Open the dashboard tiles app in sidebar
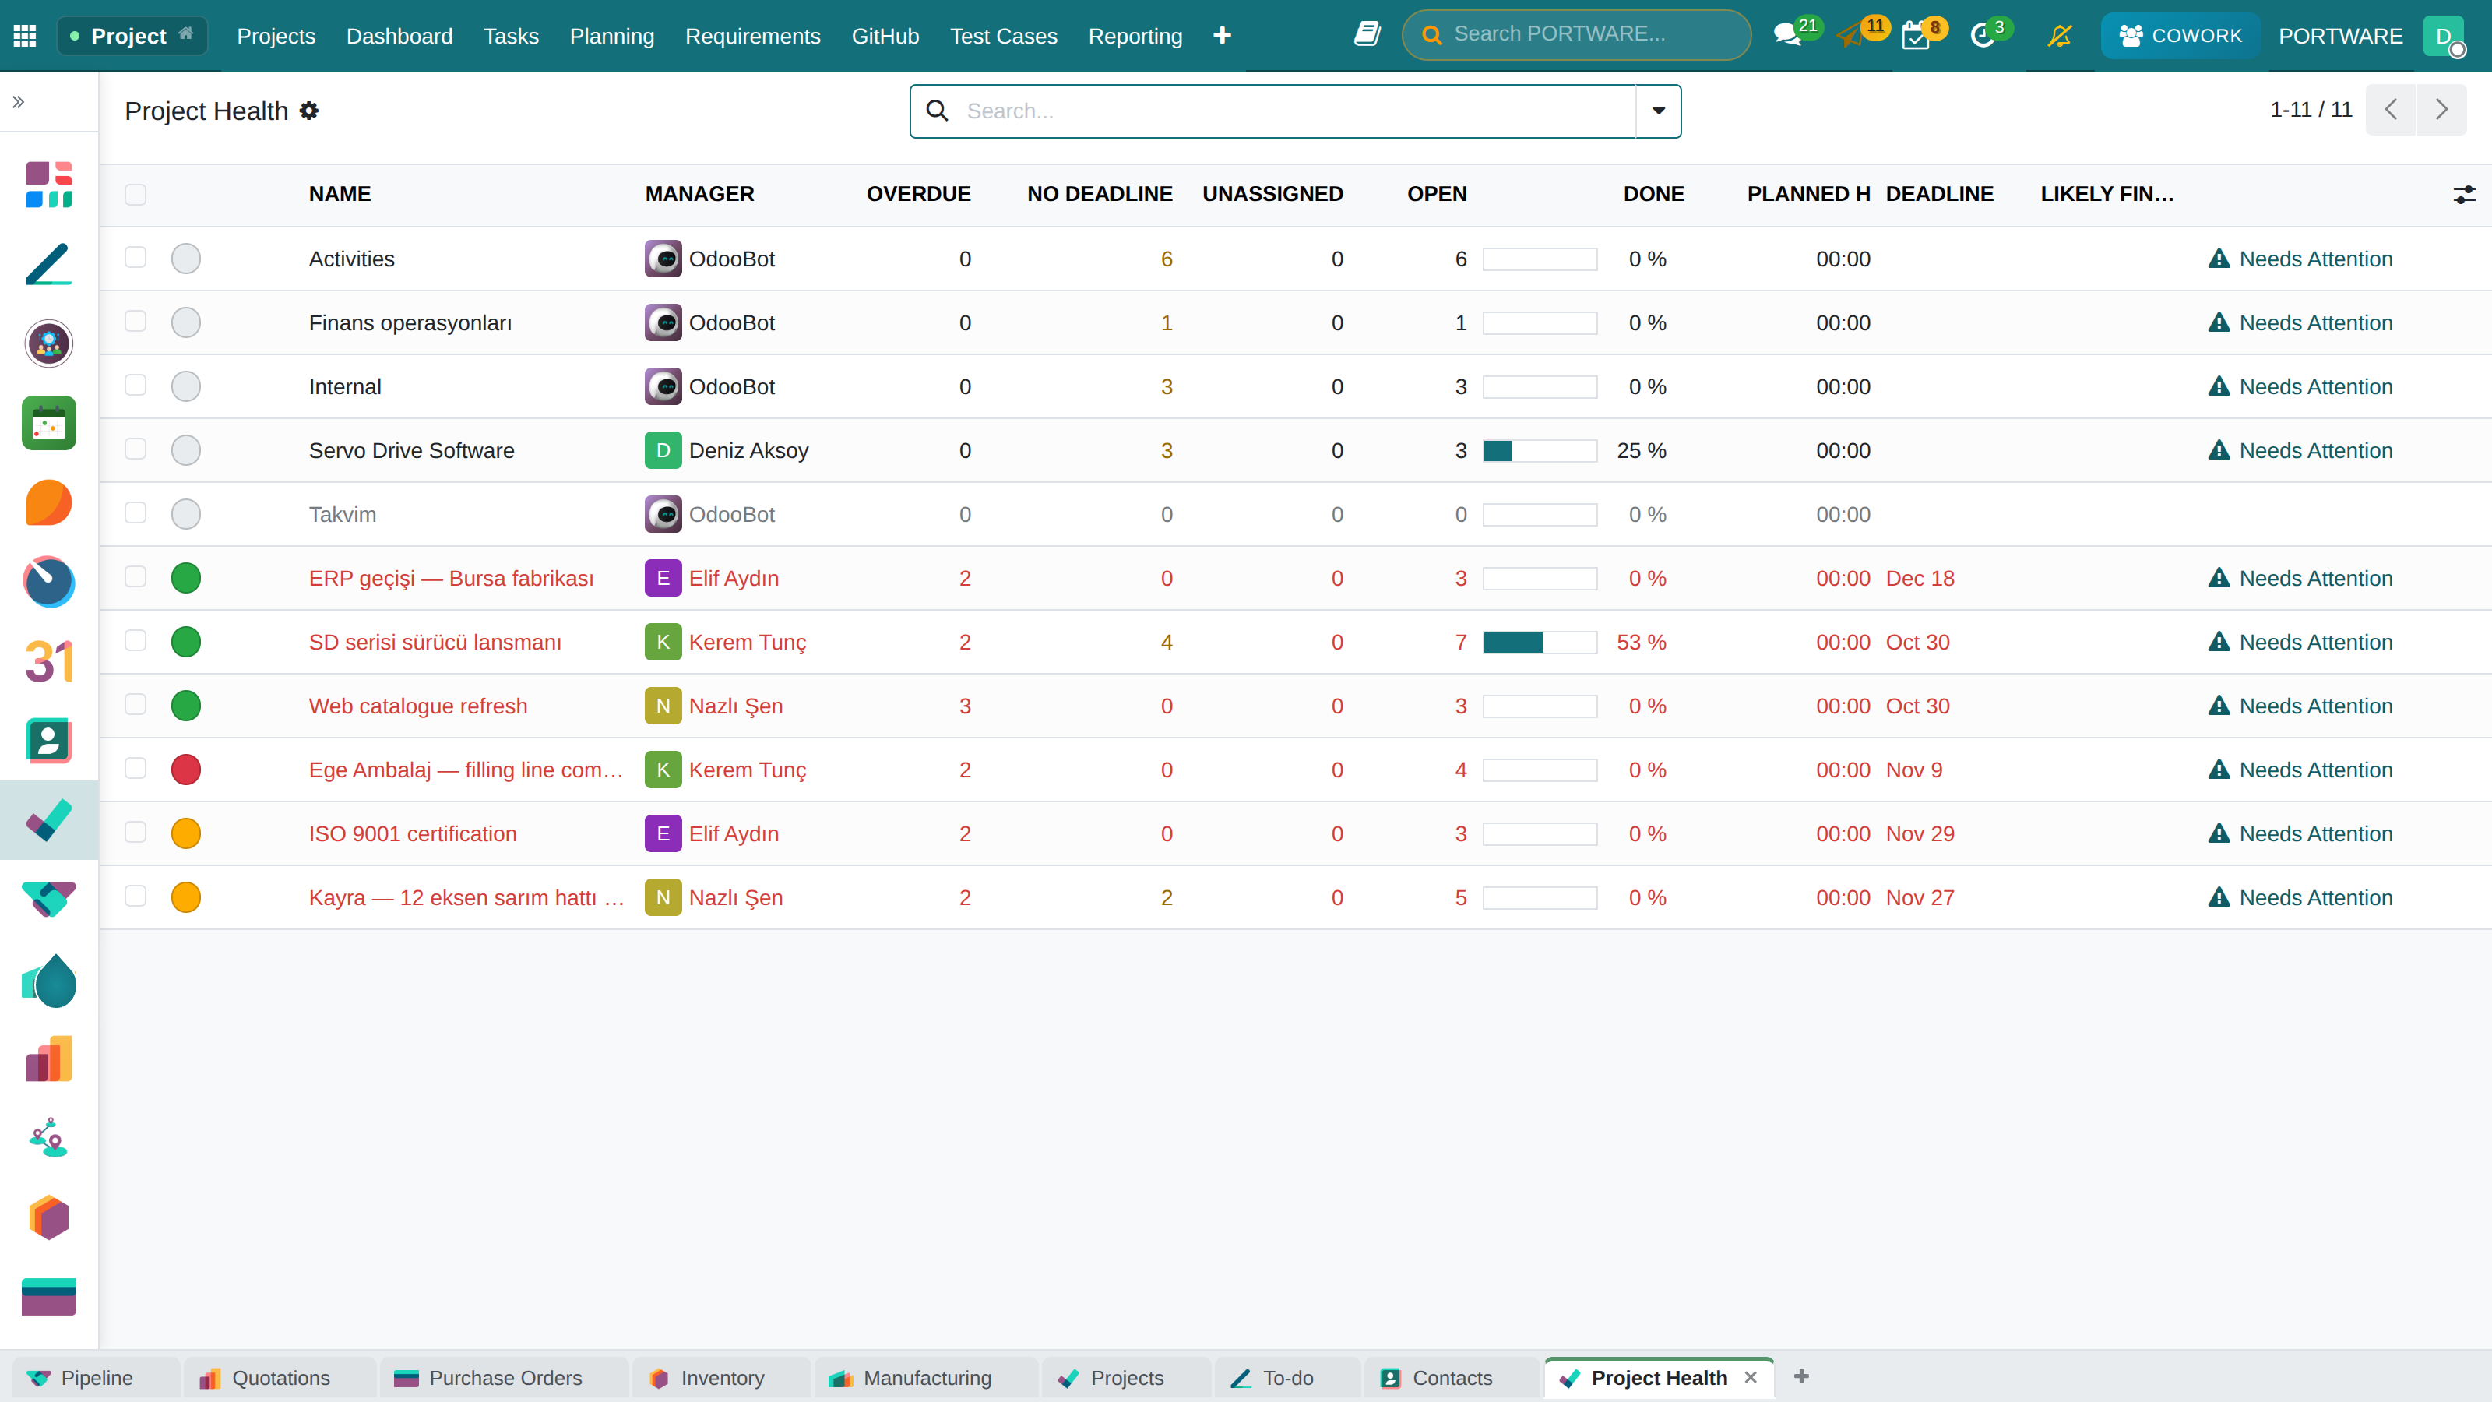The height and width of the screenshot is (1402, 2492). click(49, 185)
